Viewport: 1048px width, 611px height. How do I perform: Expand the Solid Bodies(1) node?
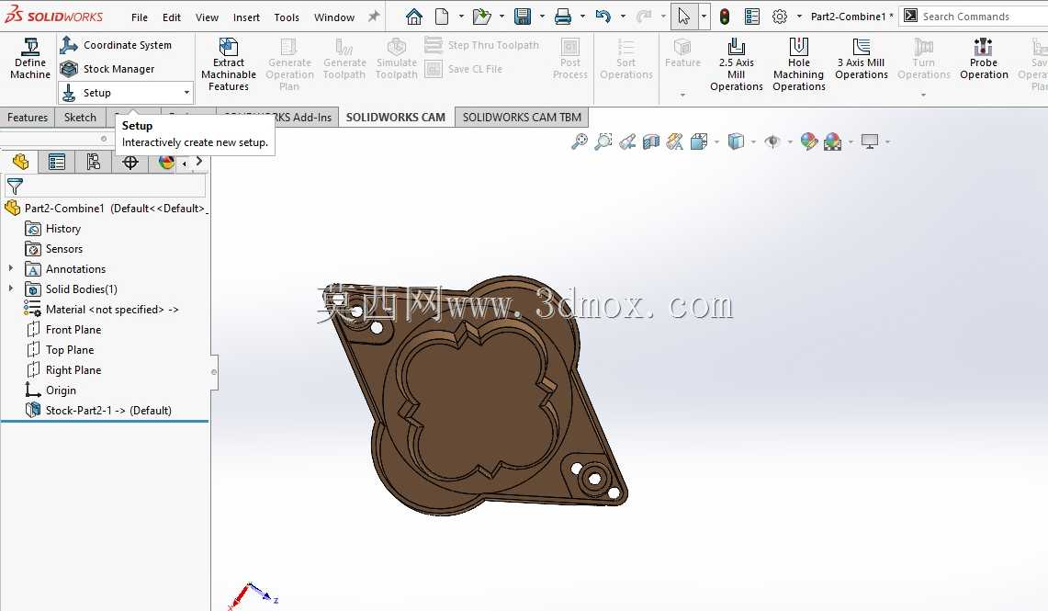tap(11, 289)
